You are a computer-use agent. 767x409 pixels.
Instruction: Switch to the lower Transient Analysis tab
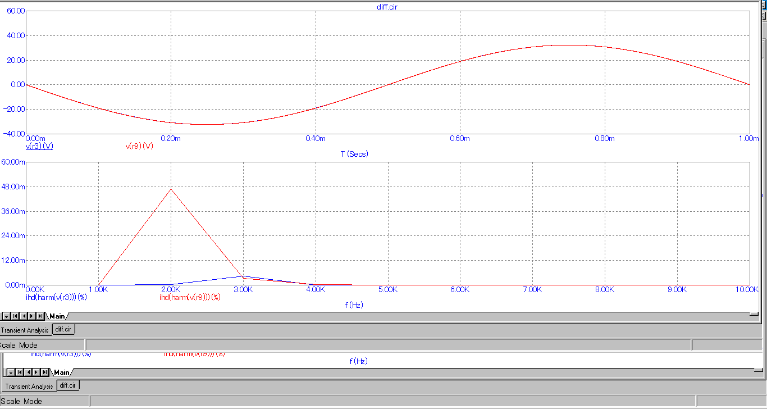point(29,386)
